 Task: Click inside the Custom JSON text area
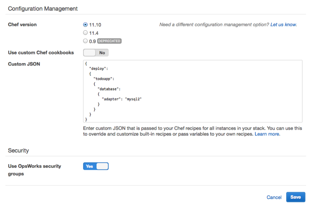(193, 91)
